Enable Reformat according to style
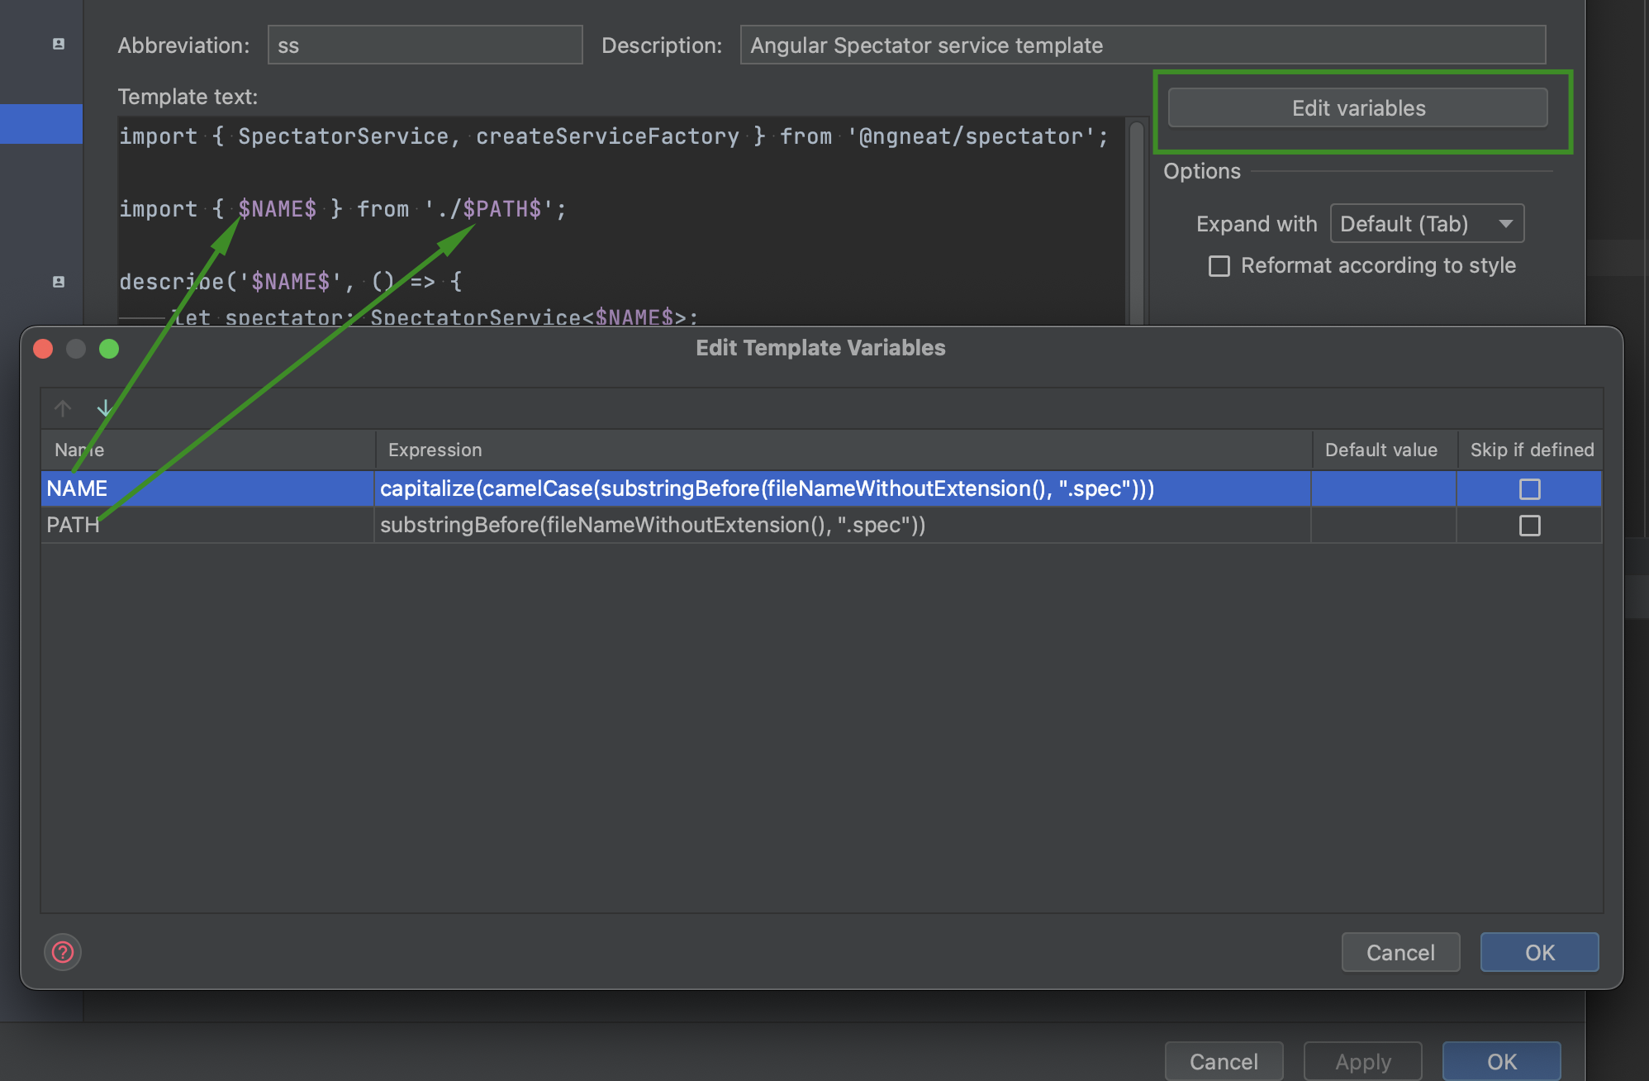Viewport: 1649px width, 1081px height. coord(1219,266)
